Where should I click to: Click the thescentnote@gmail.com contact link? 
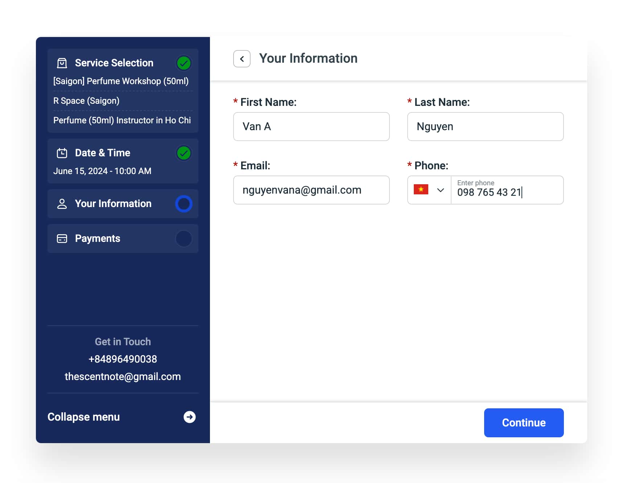pos(123,376)
